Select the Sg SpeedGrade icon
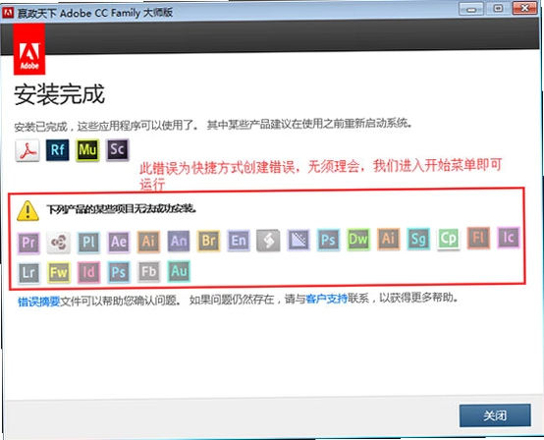 [x=418, y=239]
